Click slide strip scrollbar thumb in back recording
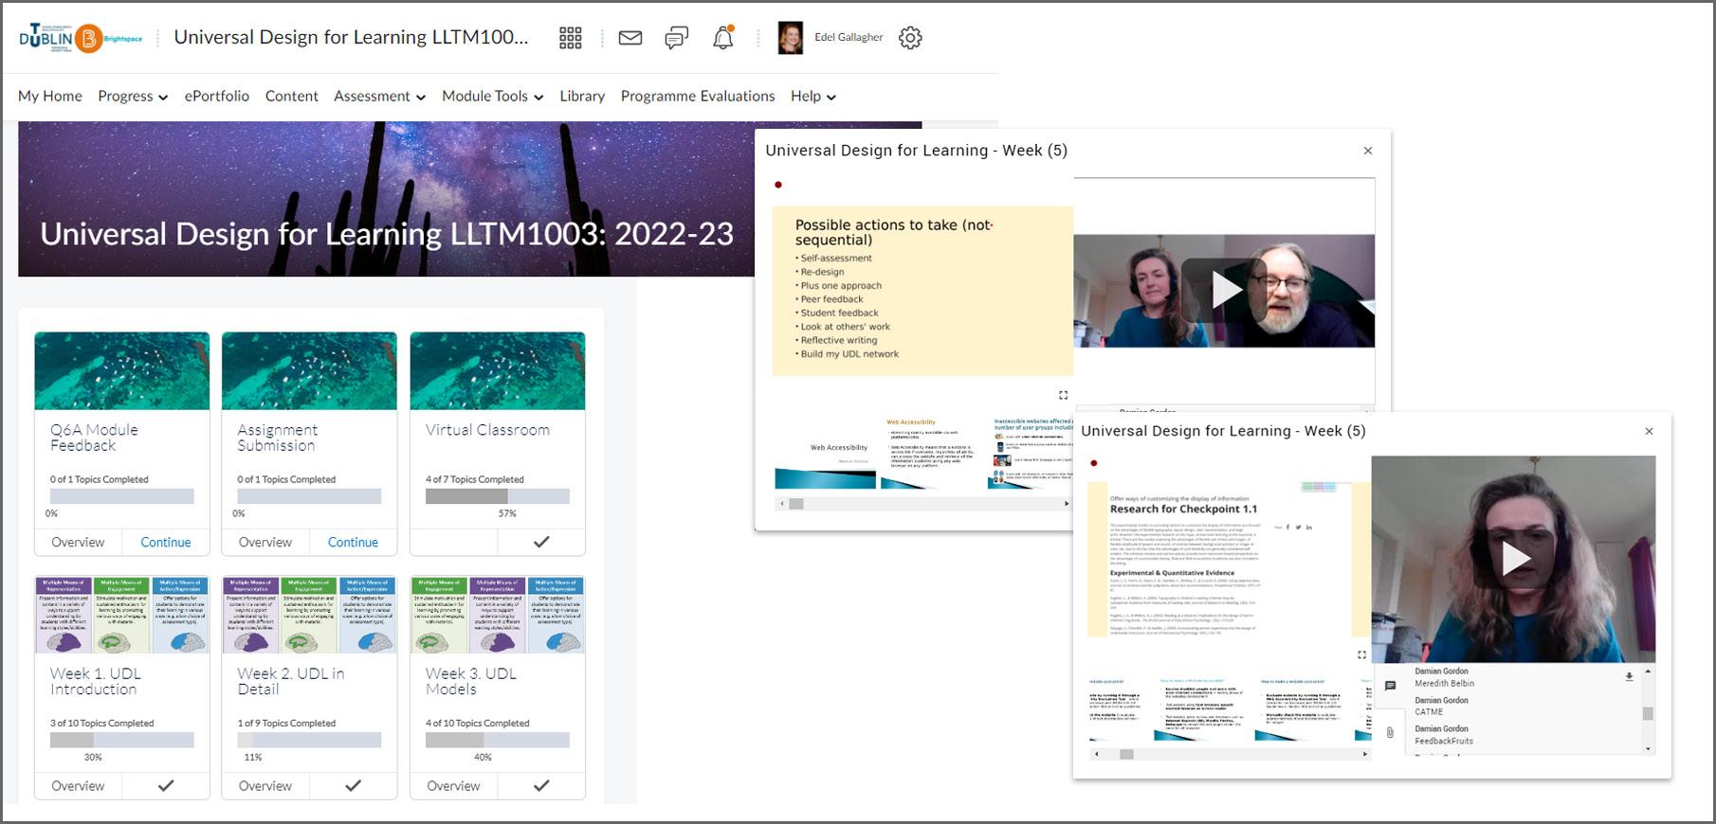The height and width of the screenshot is (824, 1716). pos(796,504)
